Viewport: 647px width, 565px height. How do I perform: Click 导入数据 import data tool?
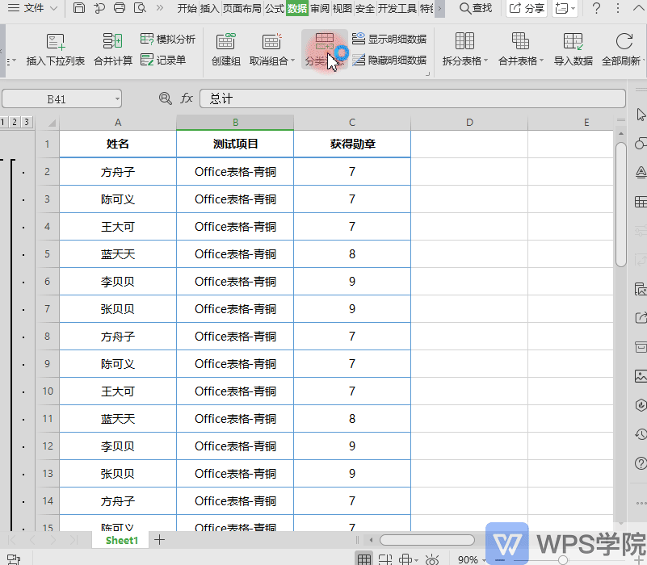[x=573, y=50]
